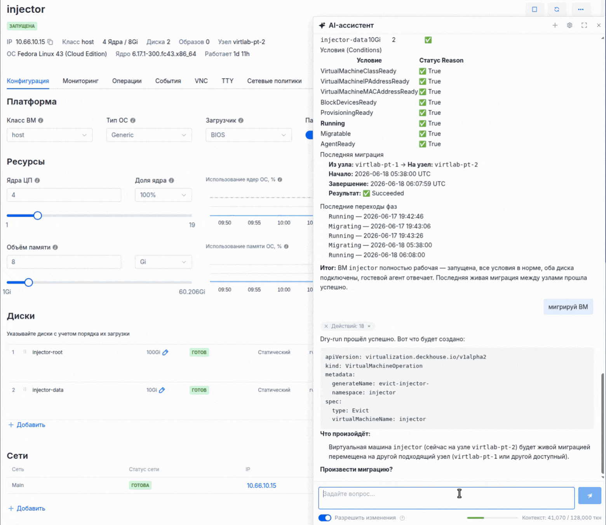Viewport: 606px width, 525px height.
Task: Open the Класс ВМ dropdown
Action: click(x=50, y=135)
